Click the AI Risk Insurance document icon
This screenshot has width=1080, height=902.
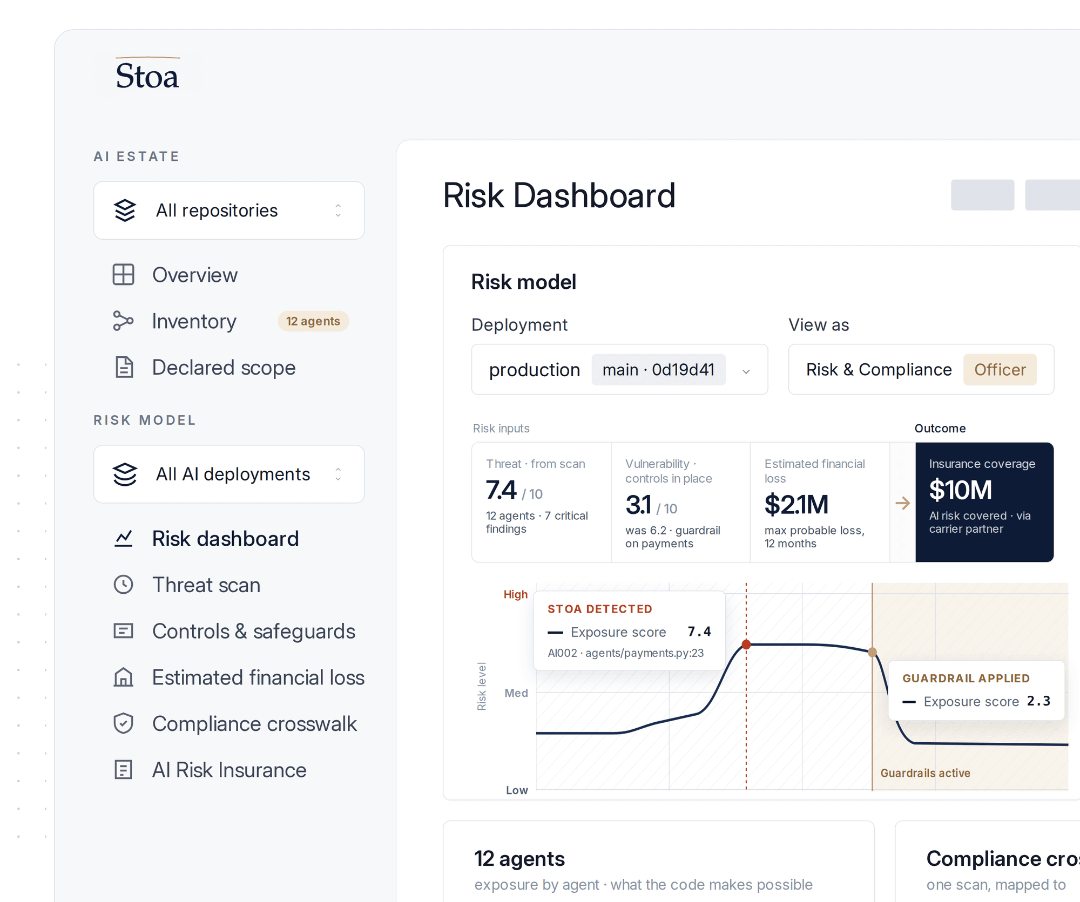[x=124, y=769]
